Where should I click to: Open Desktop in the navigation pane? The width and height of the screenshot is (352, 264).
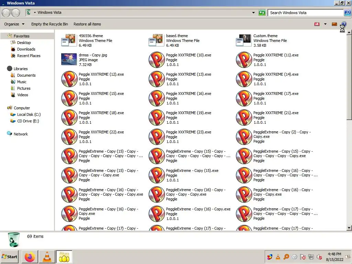24,42
